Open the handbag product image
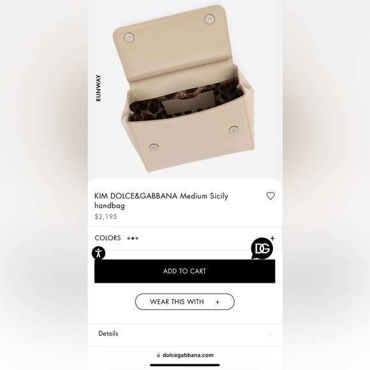Screen dimensions: 370x370 (x=185, y=89)
